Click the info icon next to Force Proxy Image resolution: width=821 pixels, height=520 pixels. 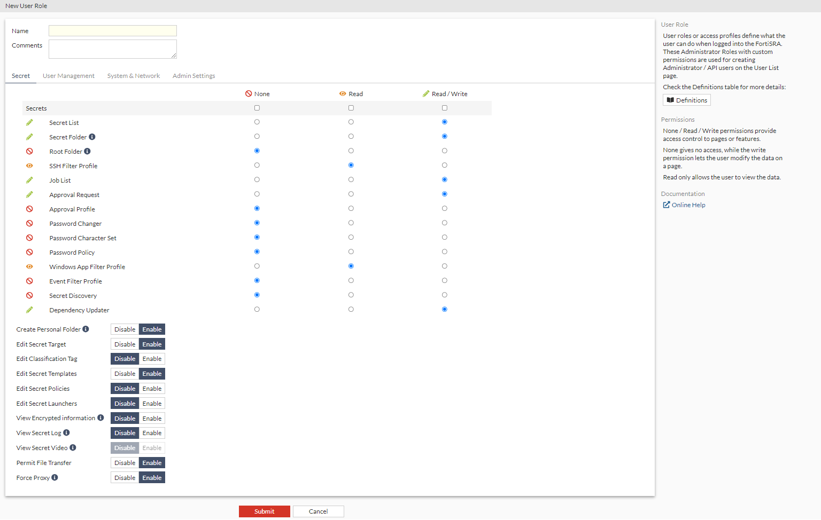55,477
